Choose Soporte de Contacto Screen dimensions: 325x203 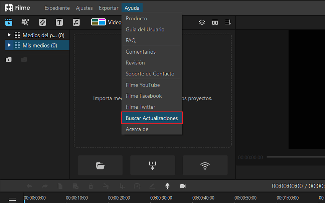pyautogui.click(x=152, y=74)
